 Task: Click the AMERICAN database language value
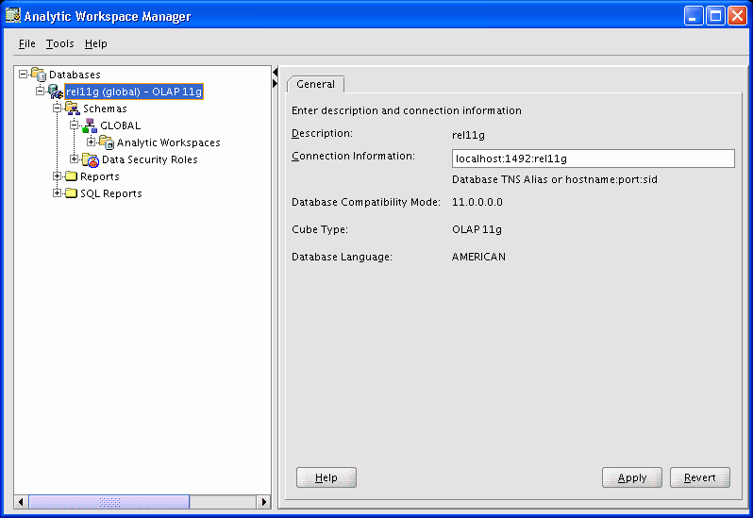(478, 257)
